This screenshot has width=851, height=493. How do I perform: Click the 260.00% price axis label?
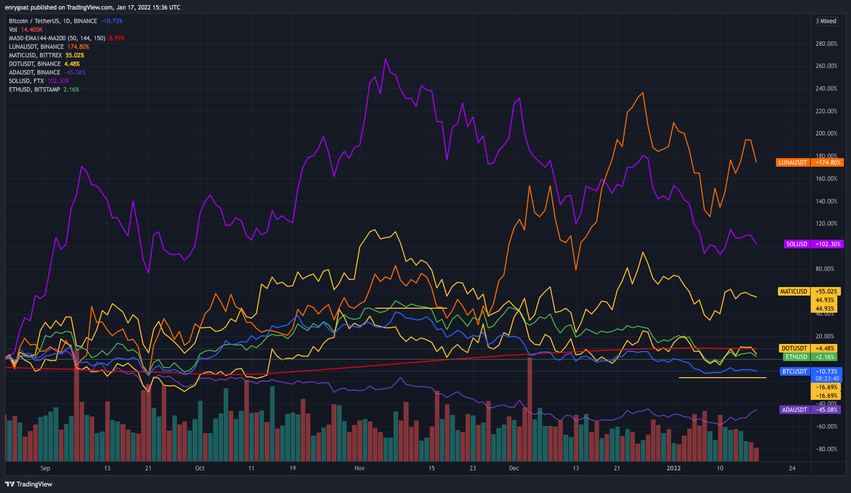tap(826, 66)
